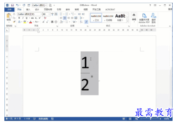Clear all formatting with eraser icon

tap(45, 18)
